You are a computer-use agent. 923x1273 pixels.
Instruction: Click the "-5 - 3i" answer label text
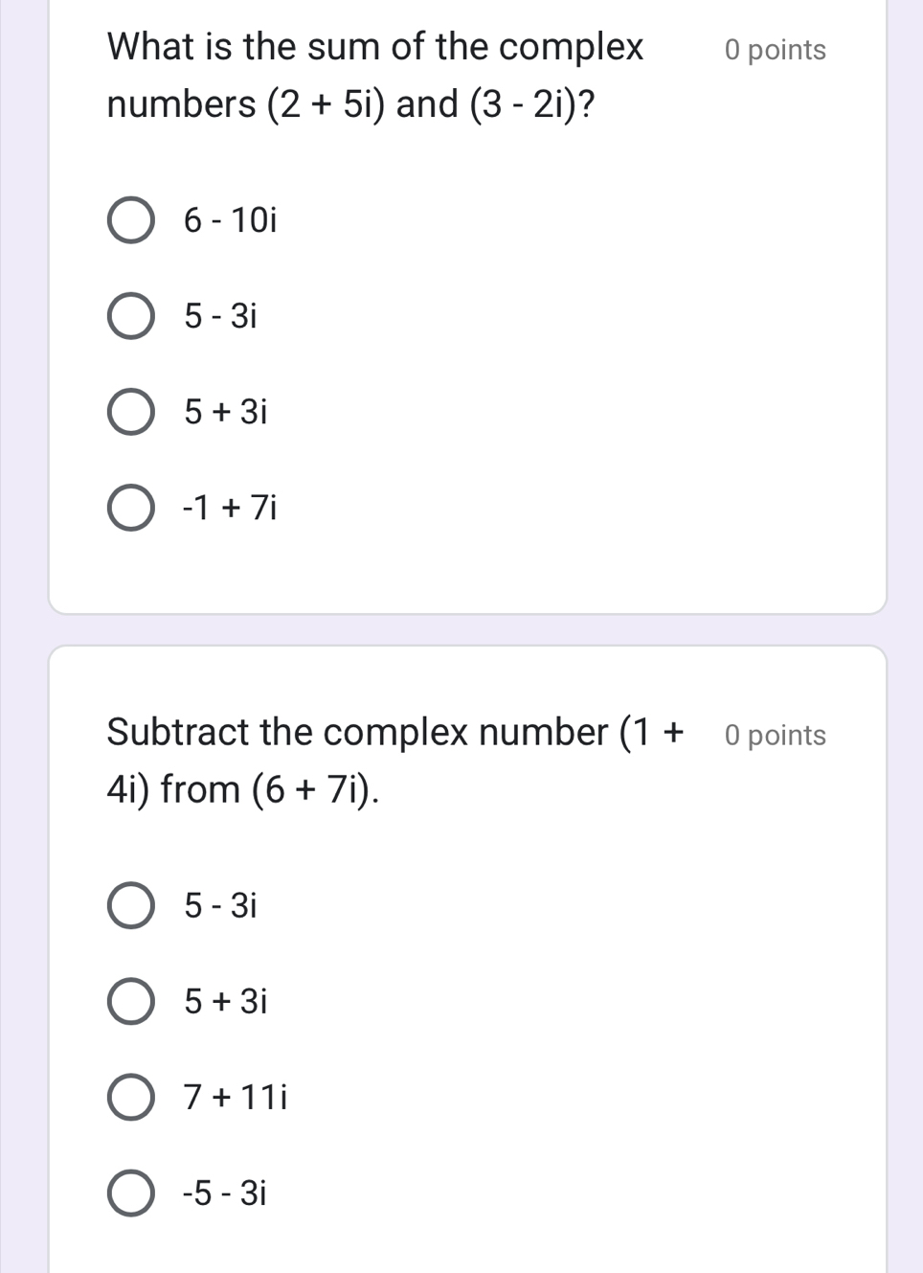click(x=225, y=1193)
